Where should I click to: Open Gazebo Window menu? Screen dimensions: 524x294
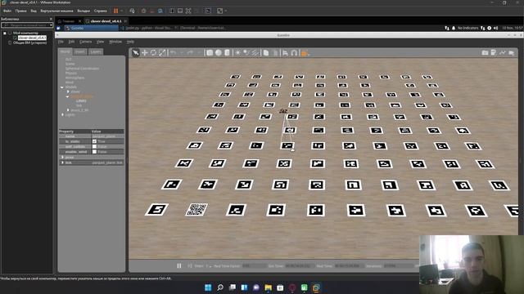pos(115,42)
